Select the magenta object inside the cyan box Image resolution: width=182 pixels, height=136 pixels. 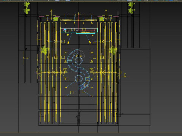coord(65,30)
